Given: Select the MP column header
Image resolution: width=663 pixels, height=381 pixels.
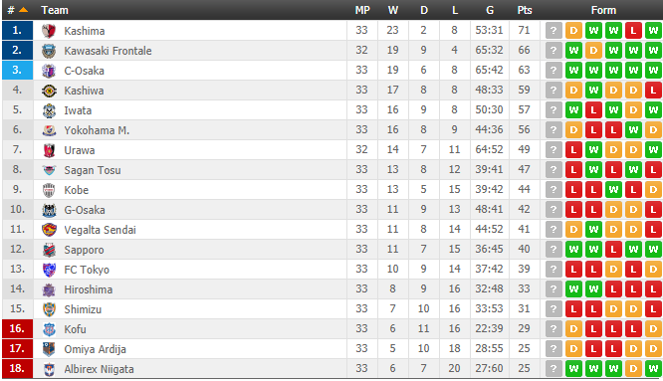Looking at the screenshot, I should 362,10.
